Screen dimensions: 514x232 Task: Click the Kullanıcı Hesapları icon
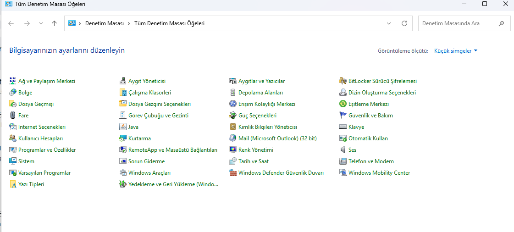(13, 138)
